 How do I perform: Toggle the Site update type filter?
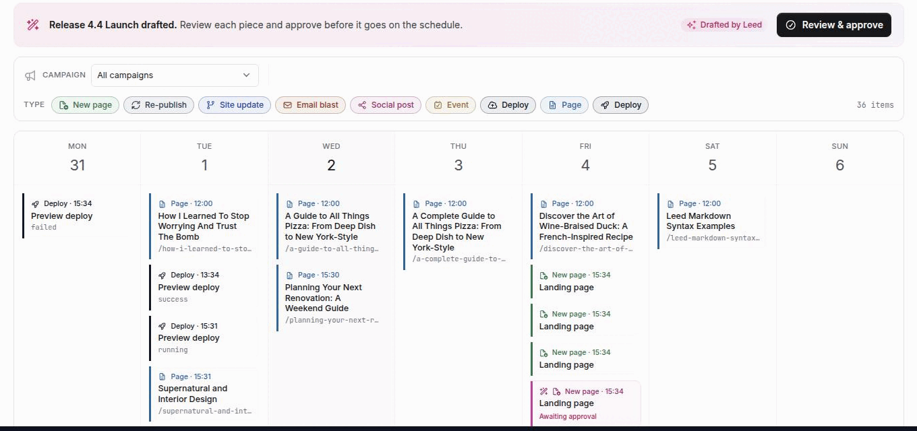[235, 105]
